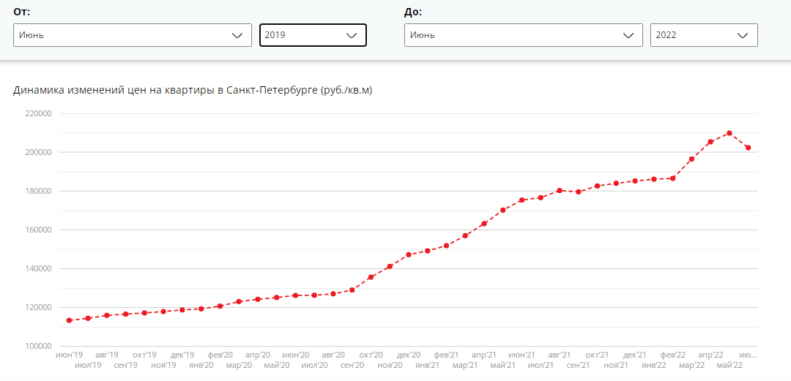The width and height of the screenshot is (791, 381).
Task: Select the сен'20 data point
Action: click(352, 290)
